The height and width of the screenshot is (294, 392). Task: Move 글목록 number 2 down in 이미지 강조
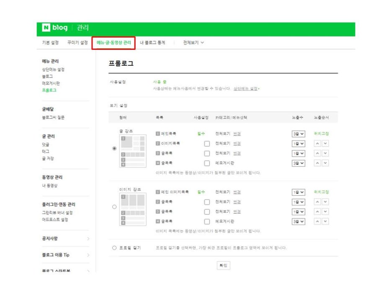[x=325, y=202]
